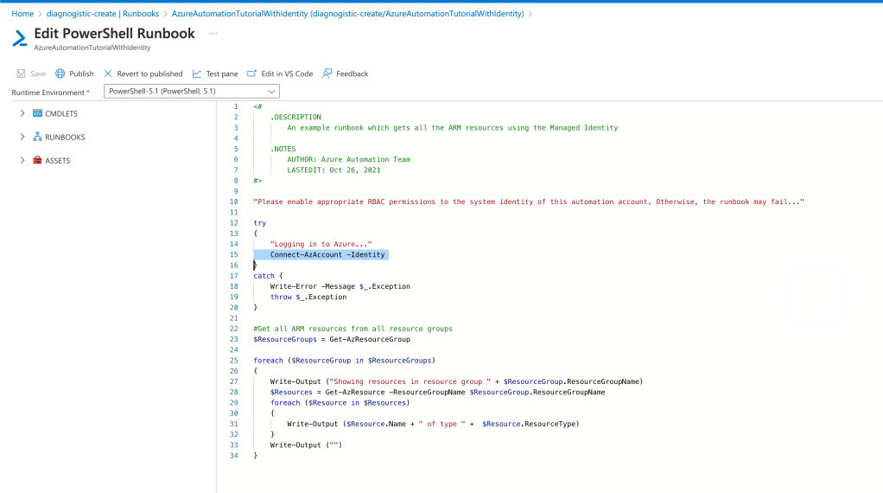Click the ASSETS toolbox icon
This screenshot has width=883, height=493.
(37, 161)
